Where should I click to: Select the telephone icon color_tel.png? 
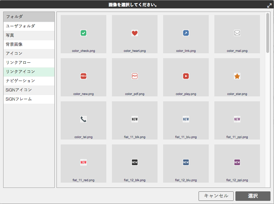tap(83, 119)
